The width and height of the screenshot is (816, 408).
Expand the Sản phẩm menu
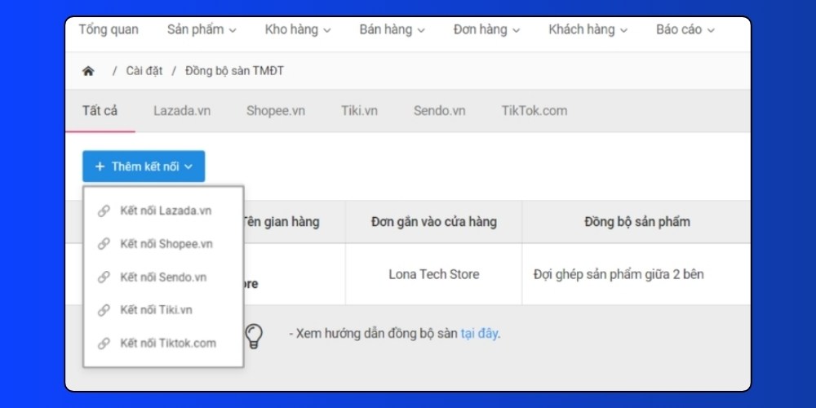tap(202, 30)
